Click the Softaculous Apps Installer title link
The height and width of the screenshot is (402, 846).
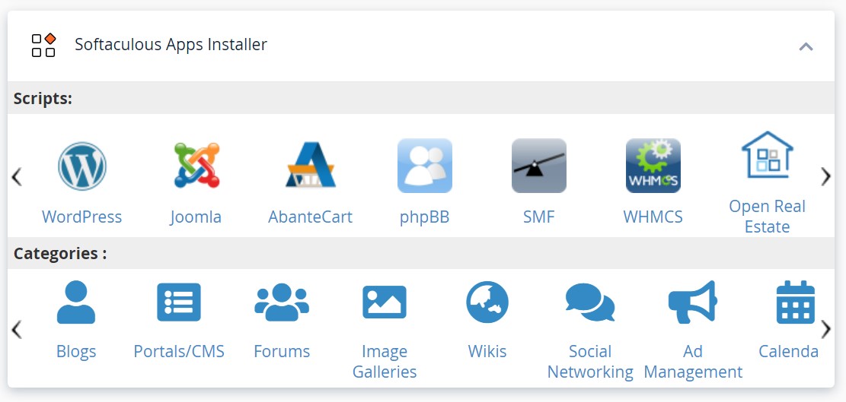pyautogui.click(x=171, y=44)
